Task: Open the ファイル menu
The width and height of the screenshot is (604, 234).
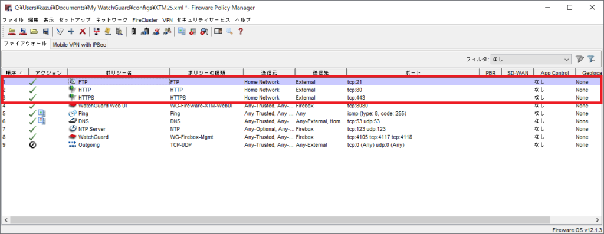Action: [13, 19]
